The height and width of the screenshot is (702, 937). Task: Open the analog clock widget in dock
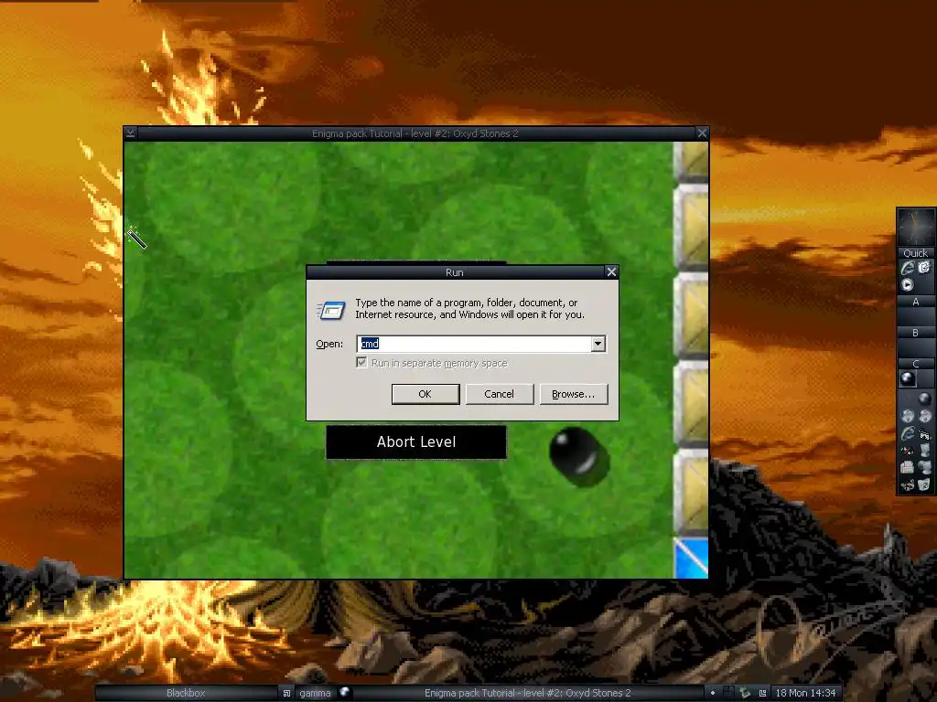tap(915, 228)
